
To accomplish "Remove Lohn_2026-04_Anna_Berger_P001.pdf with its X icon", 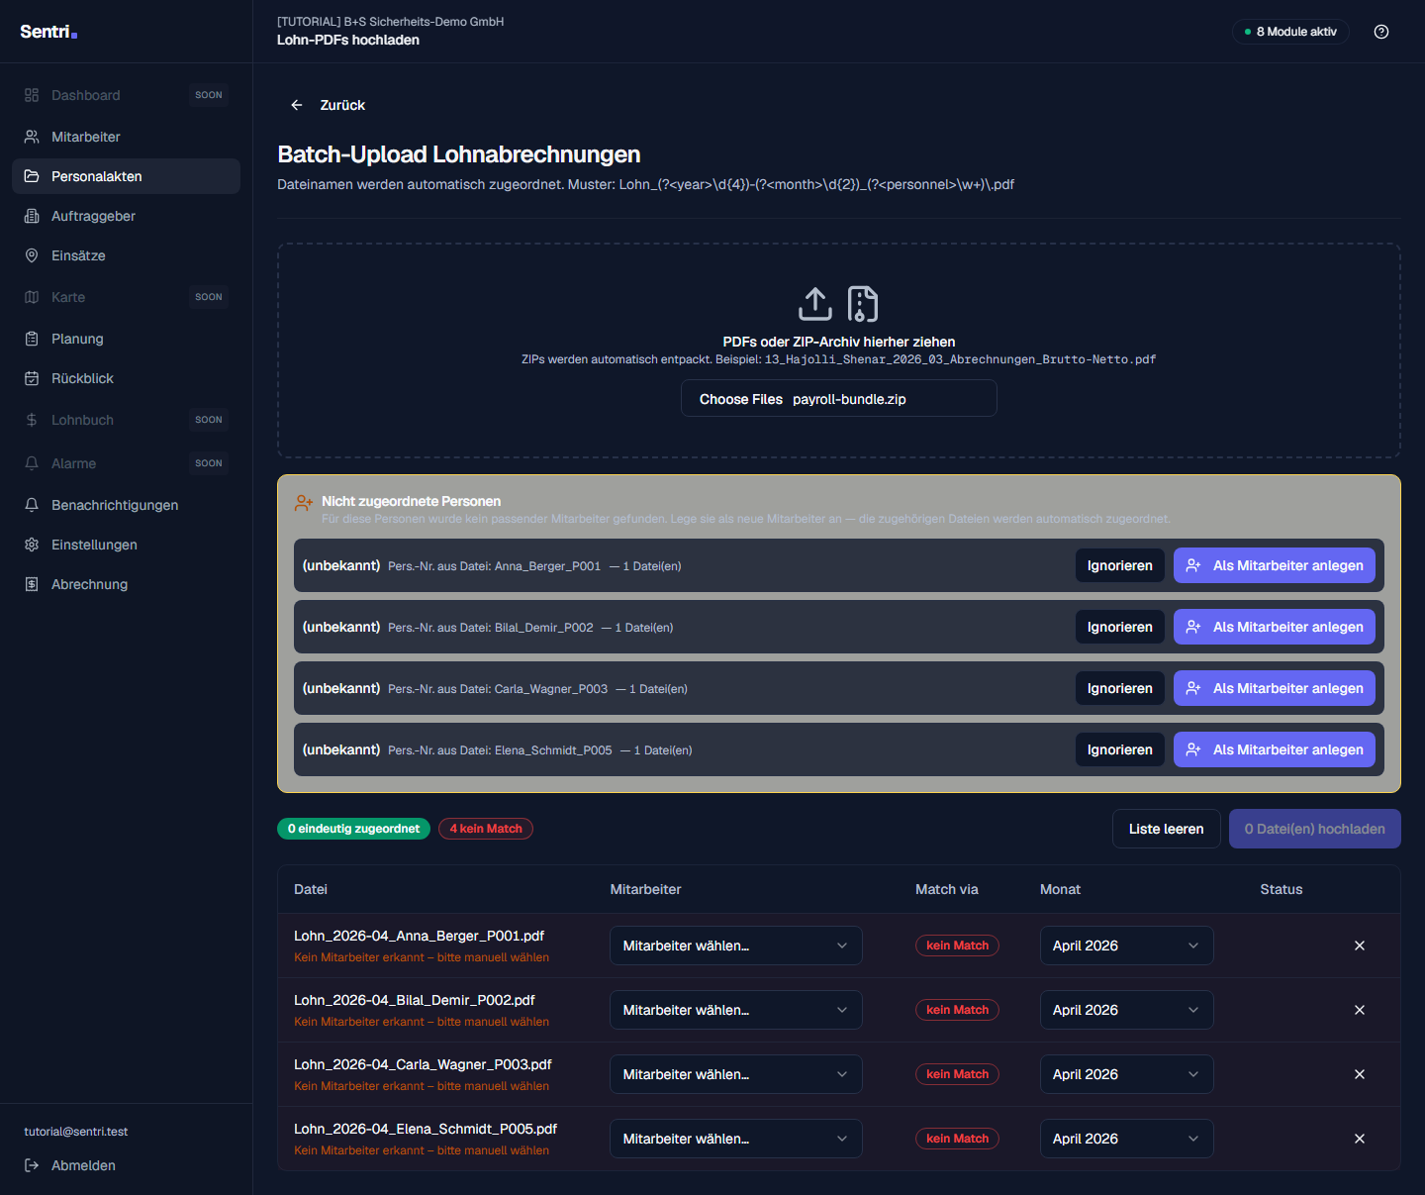I will pyautogui.click(x=1360, y=946).
